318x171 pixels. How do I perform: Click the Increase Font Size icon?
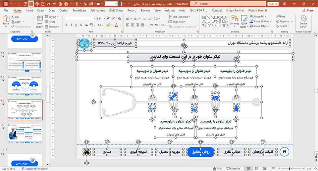(109, 19)
